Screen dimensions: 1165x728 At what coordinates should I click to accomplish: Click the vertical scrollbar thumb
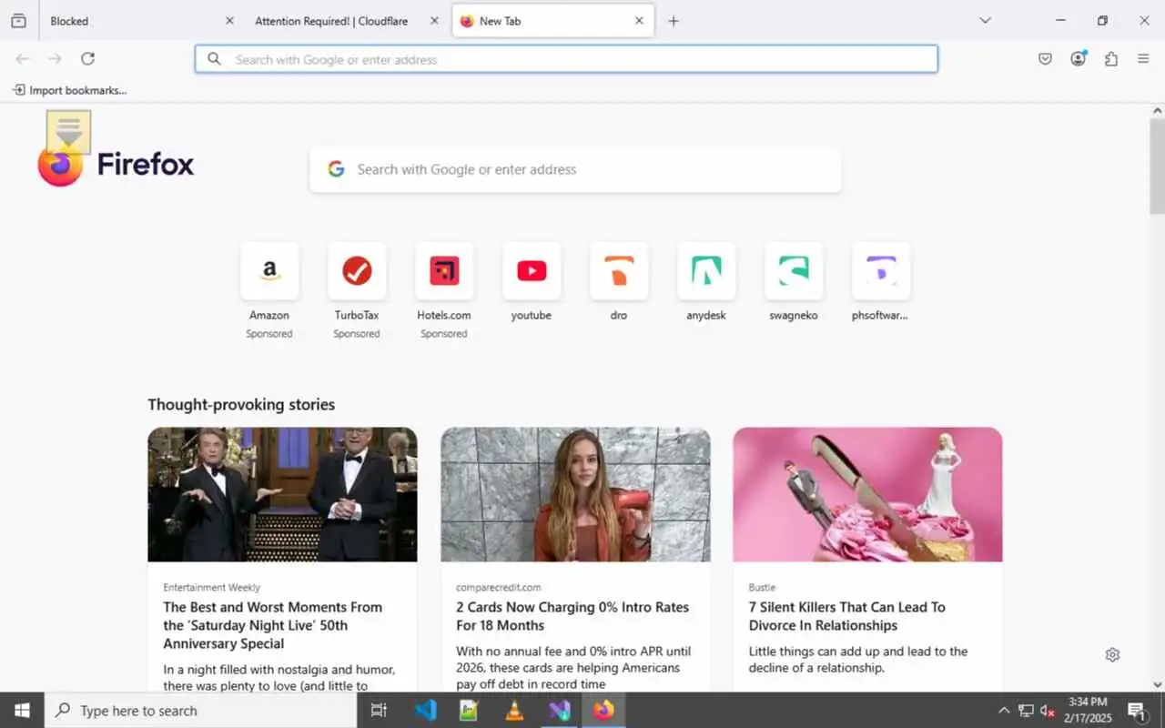(1157, 166)
